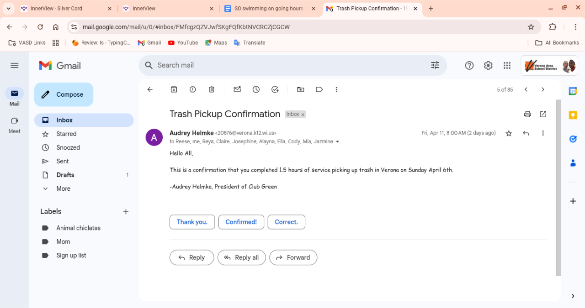Open the Move to folder icon

point(300,89)
